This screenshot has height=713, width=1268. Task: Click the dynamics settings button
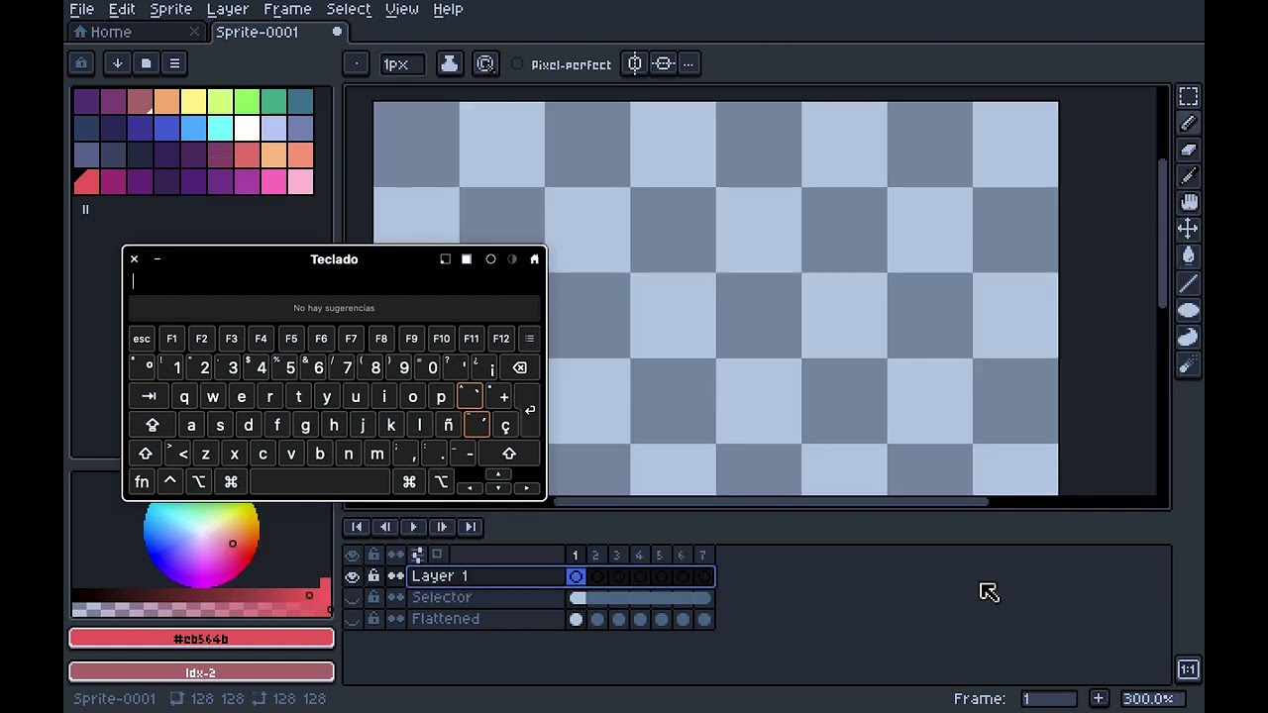pyautogui.click(x=485, y=64)
